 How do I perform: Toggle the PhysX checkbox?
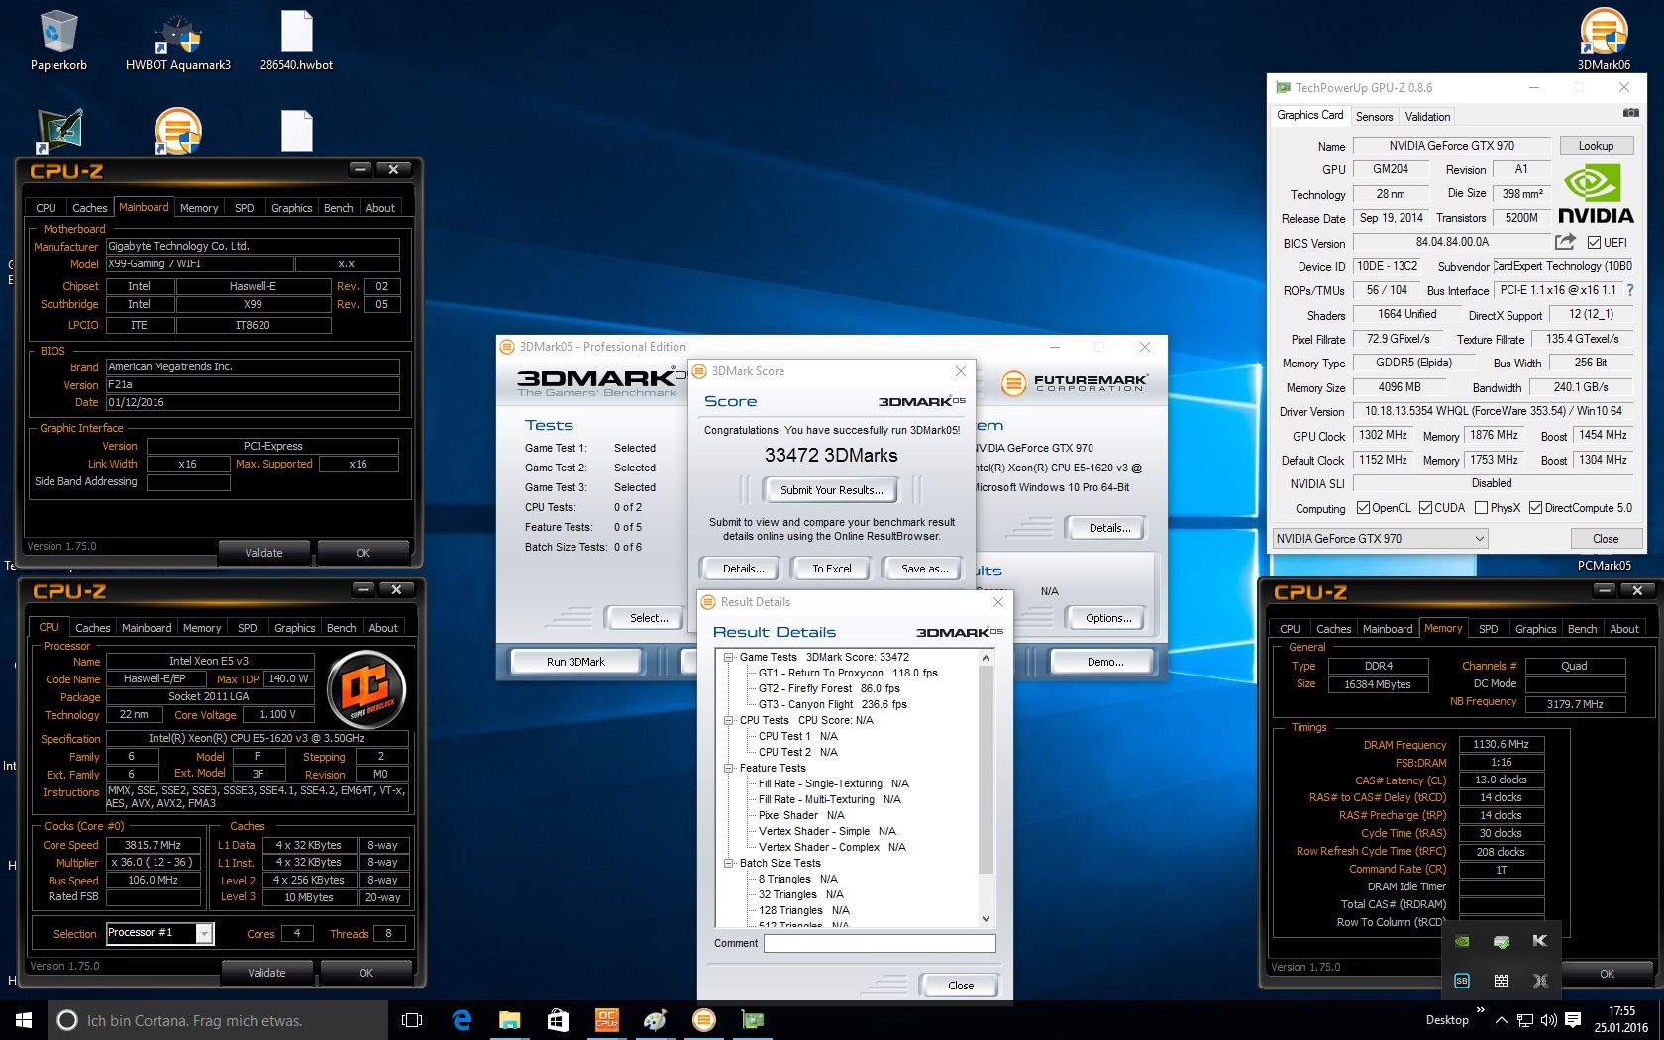click(1481, 508)
